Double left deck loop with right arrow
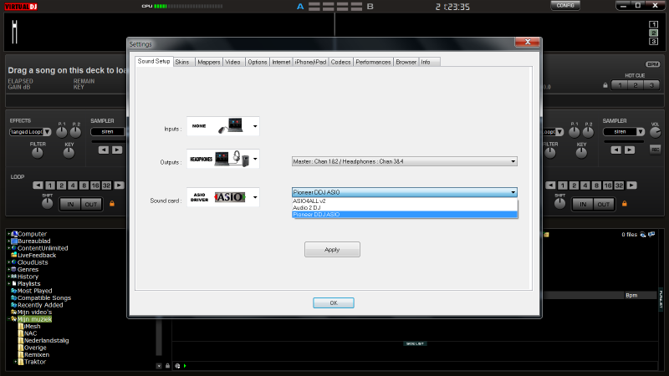The height and width of the screenshot is (376, 669). click(x=119, y=185)
